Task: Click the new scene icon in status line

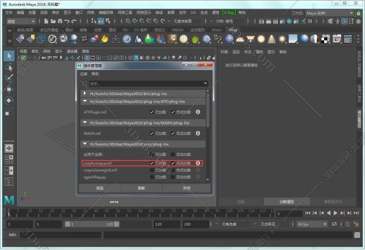Action: click(46, 21)
